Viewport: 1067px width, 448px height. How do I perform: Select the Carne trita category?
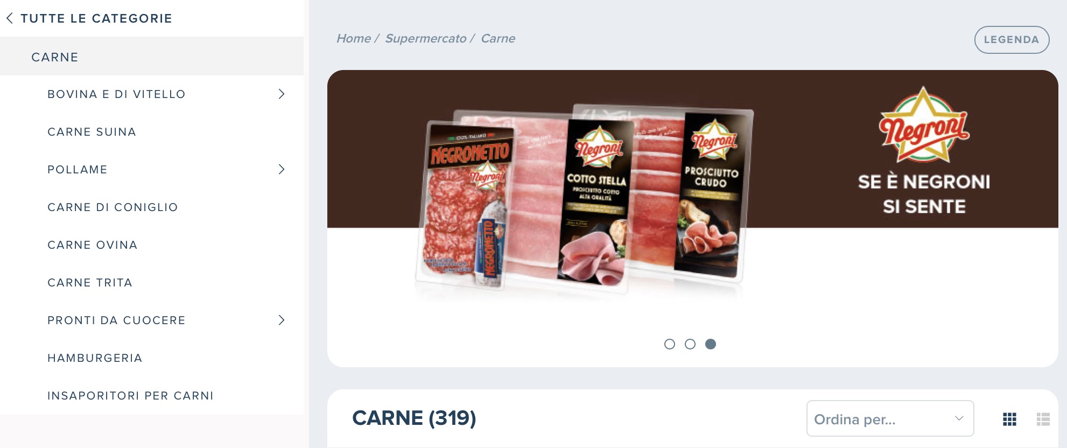point(90,283)
